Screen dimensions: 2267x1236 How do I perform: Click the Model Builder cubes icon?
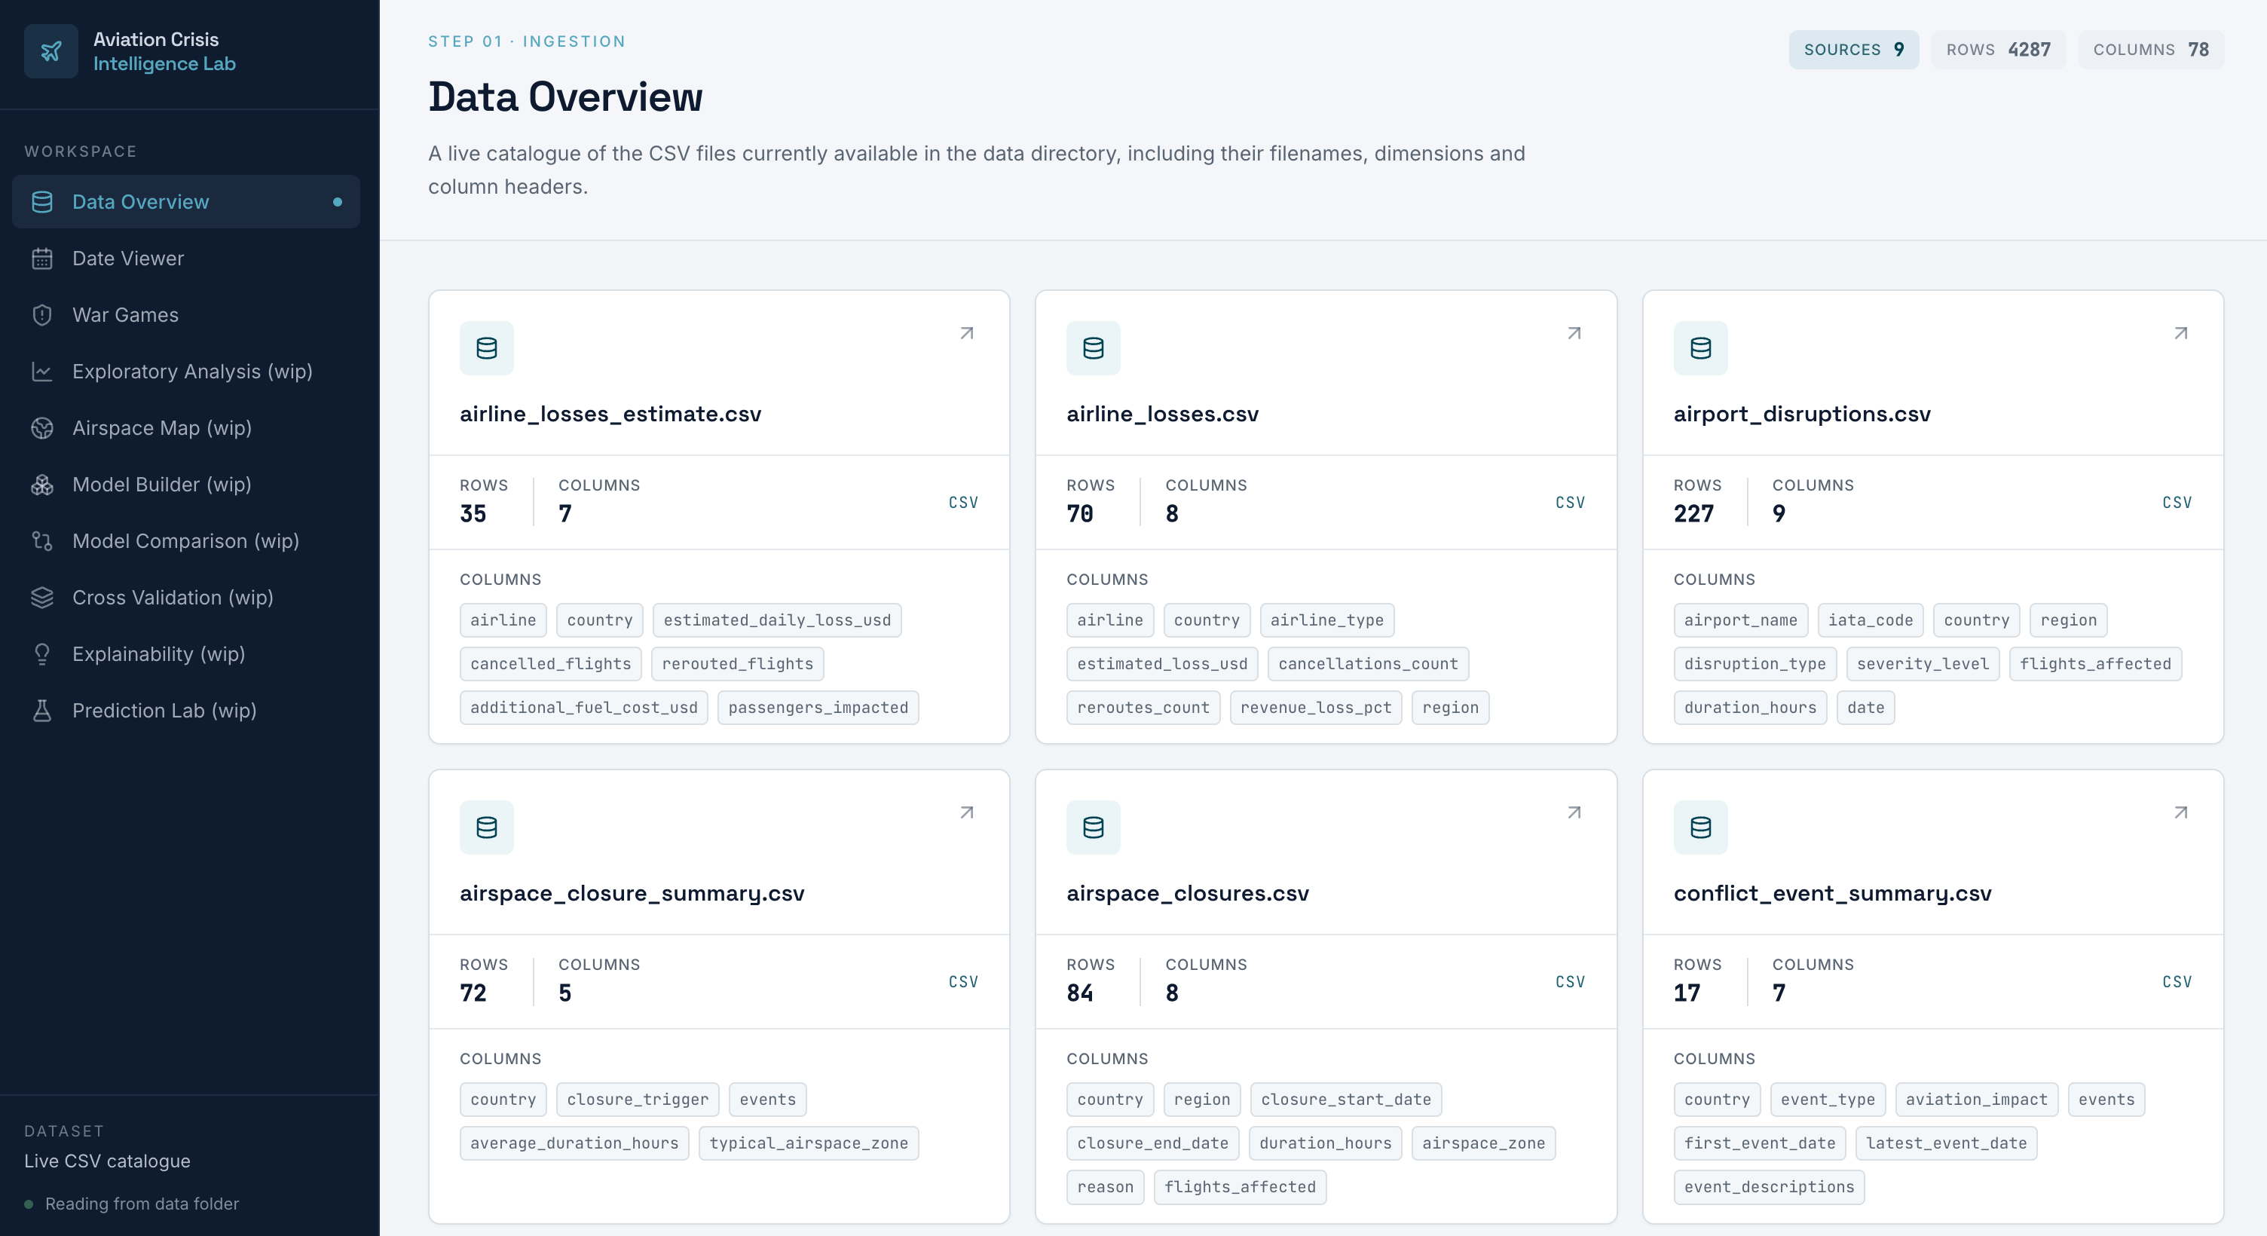[x=42, y=484]
